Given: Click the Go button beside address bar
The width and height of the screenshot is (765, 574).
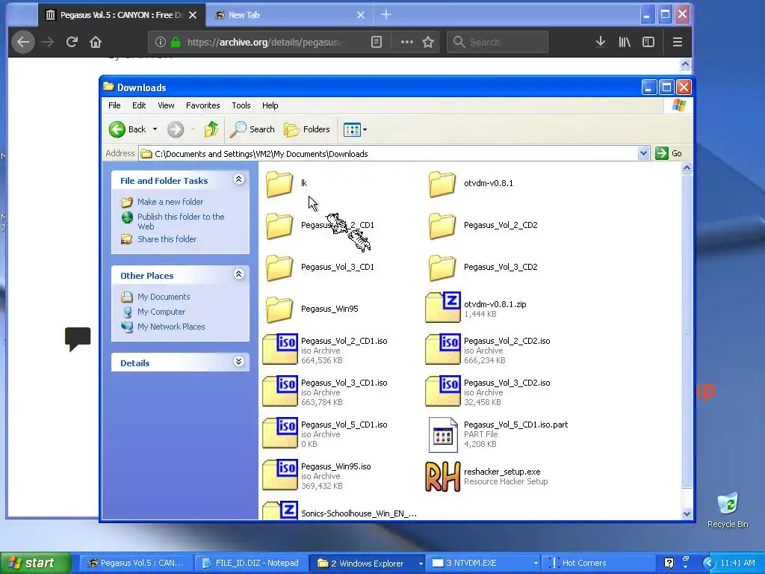Looking at the screenshot, I should (669, 153).
